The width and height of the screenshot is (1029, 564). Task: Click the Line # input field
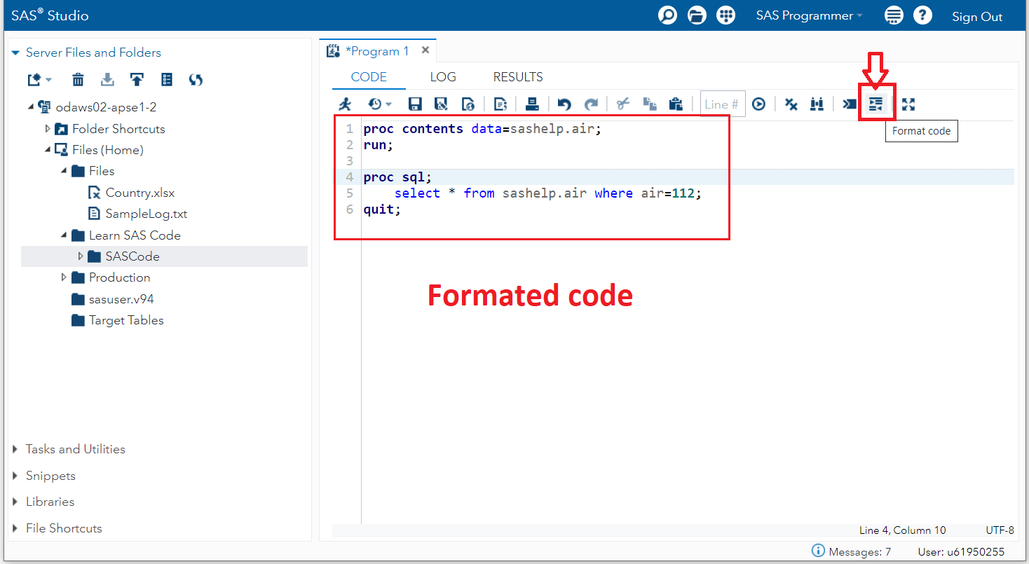[723, 104]
